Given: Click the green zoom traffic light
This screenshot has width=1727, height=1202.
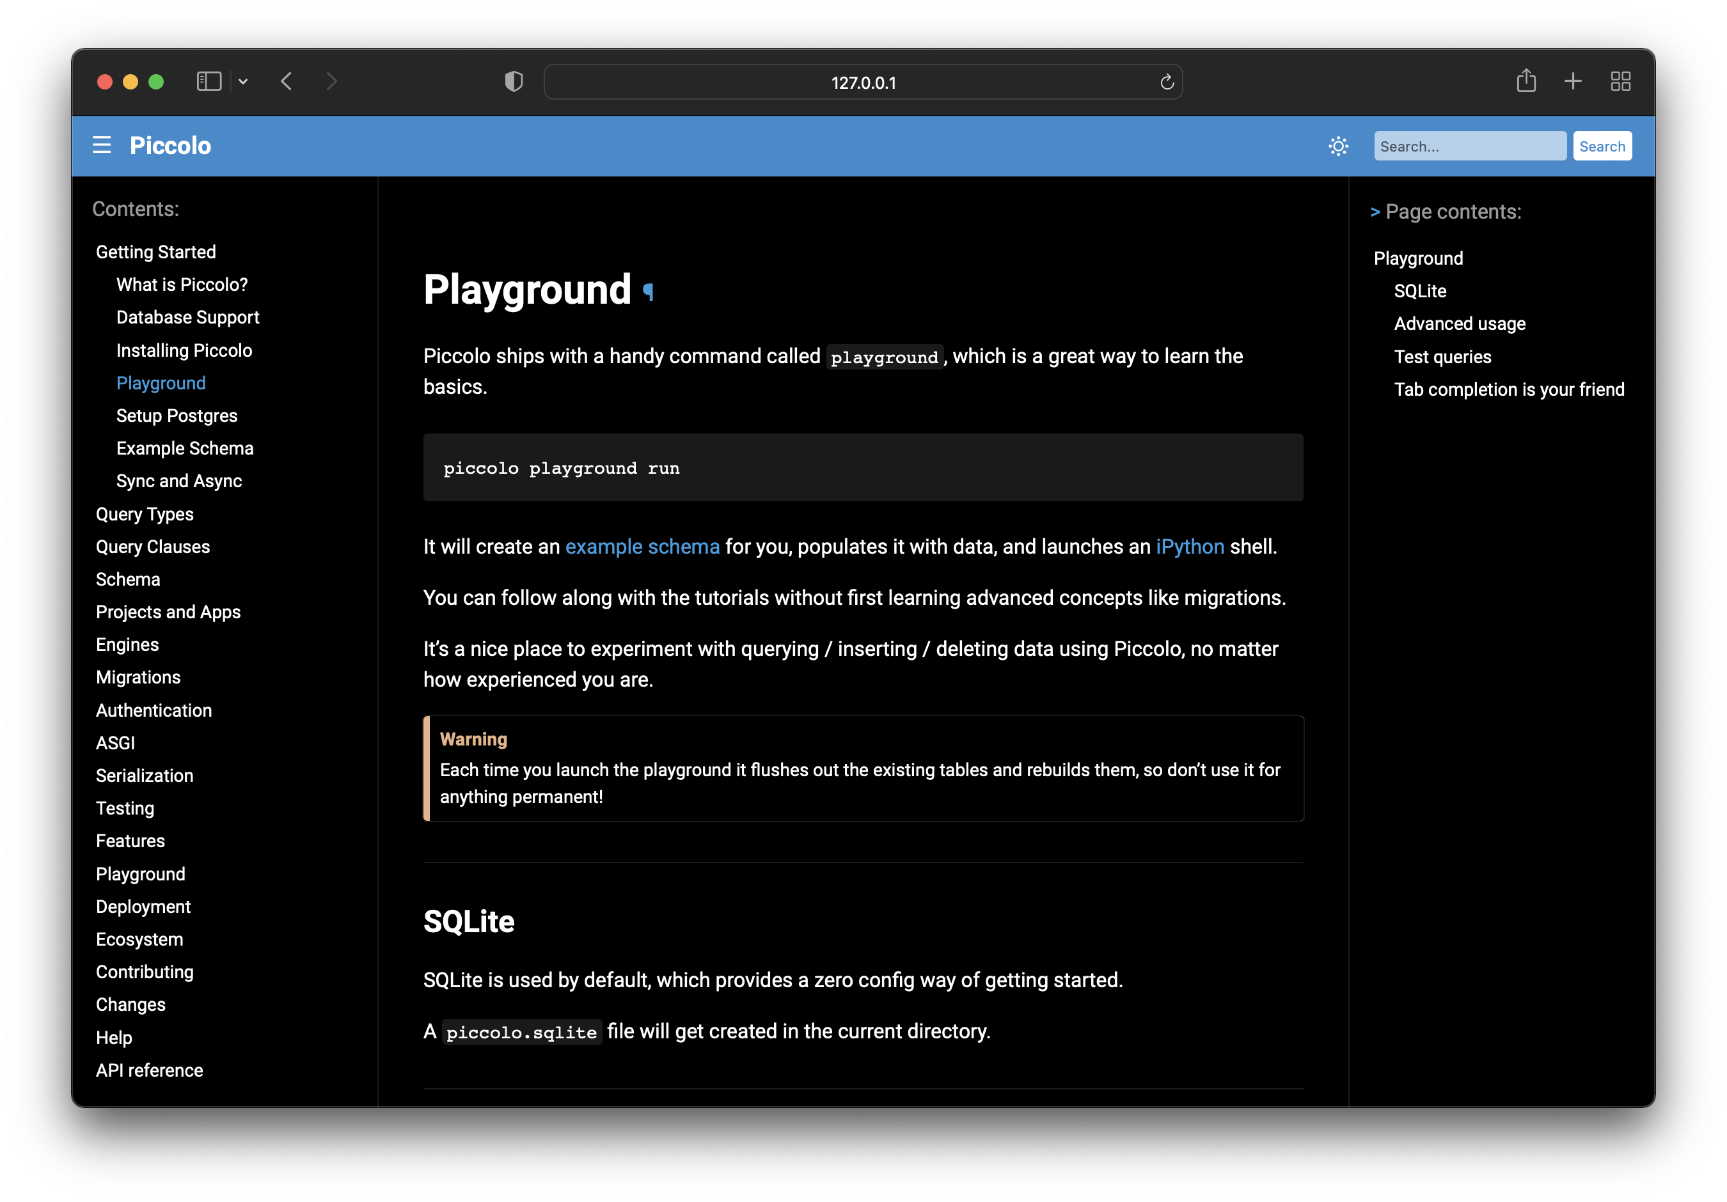Looking at the screenshot, I should [155, 81].
